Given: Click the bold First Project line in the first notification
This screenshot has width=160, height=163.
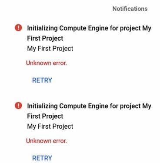Looking at the screenshot, I should click(x=45, y=38).
